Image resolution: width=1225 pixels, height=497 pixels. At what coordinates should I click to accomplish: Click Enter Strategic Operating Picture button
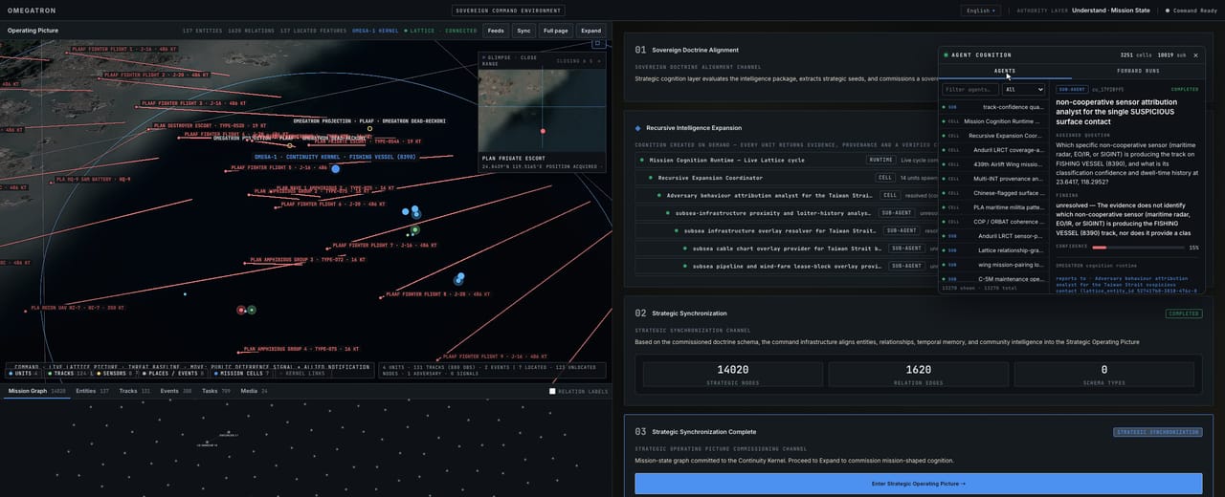point(919,484)
